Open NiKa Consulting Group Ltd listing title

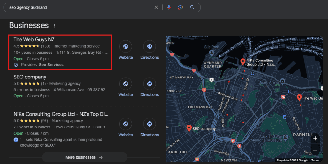click(x=61, y=114)
